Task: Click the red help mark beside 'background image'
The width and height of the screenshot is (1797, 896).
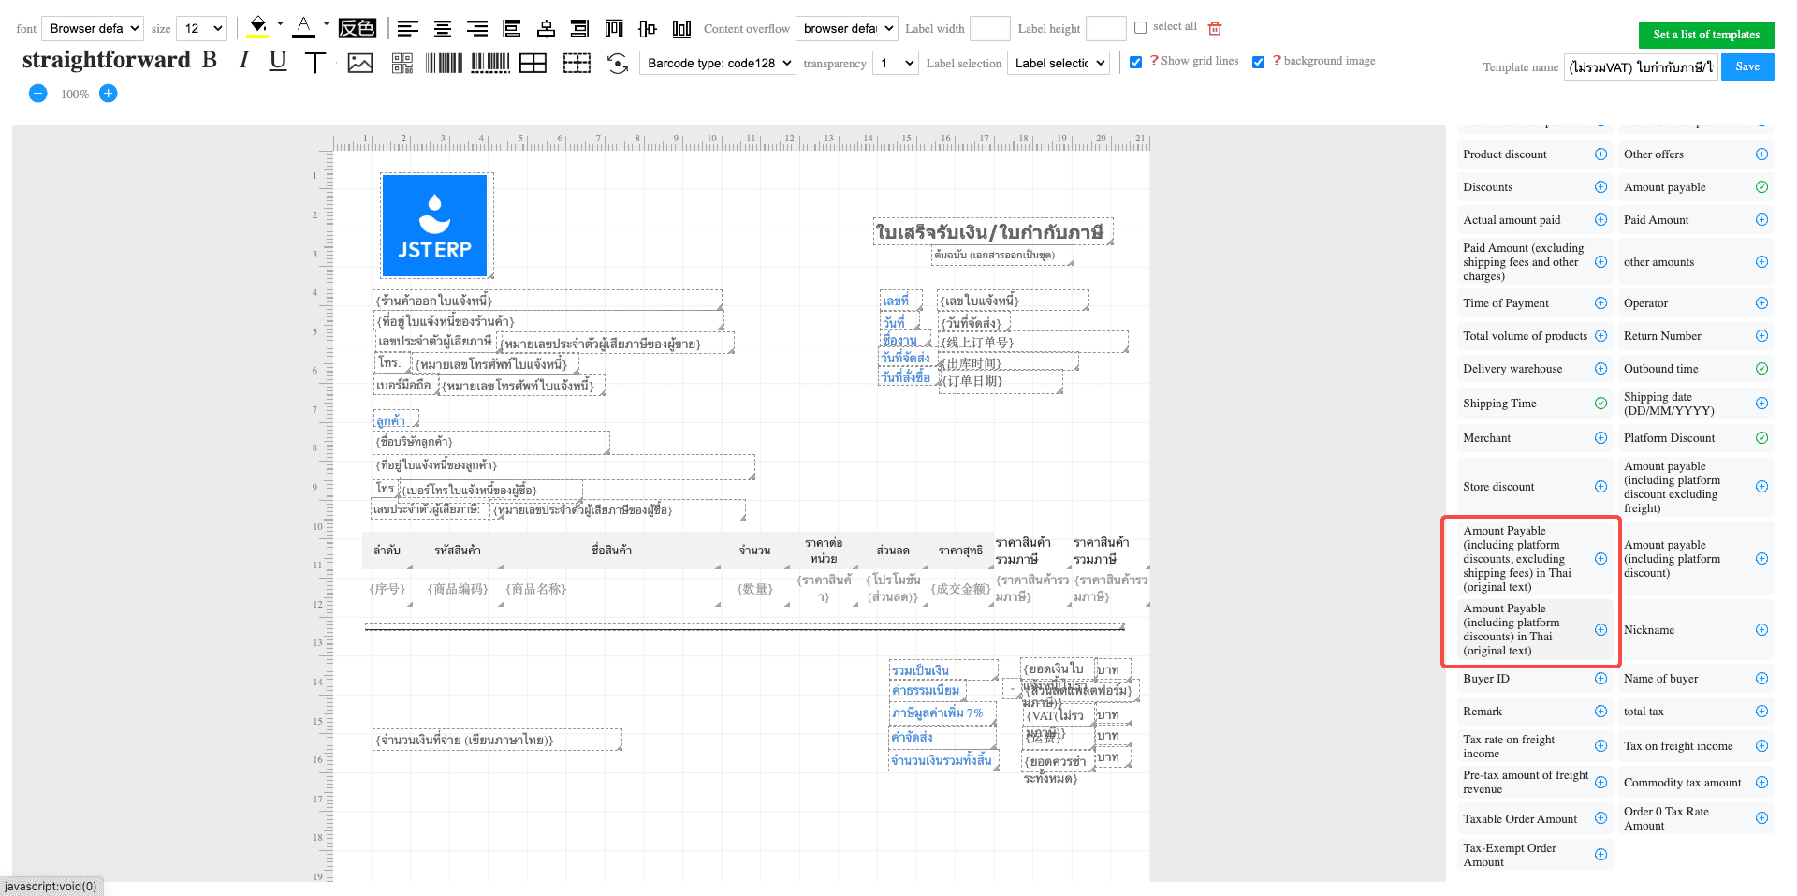Action: [x=1277, y=61]
